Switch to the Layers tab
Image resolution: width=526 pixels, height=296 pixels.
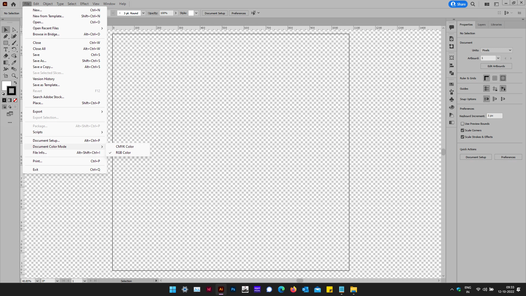click(x=482, y=25)
